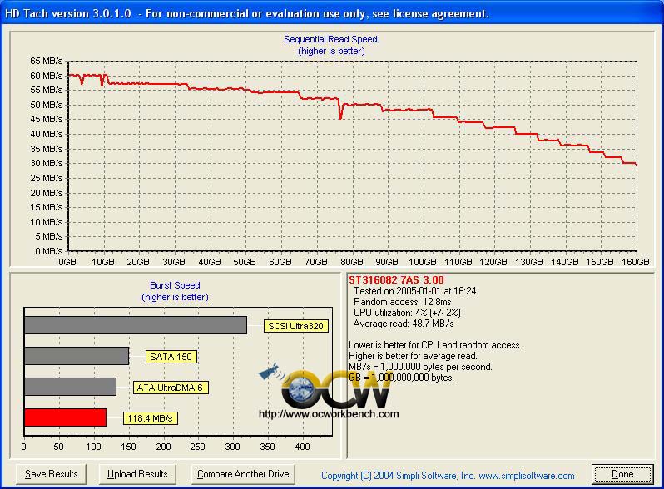Open Compare Another Drive
Image resolution: width=664 pixels, height=489 pixels.
(243, 474)
